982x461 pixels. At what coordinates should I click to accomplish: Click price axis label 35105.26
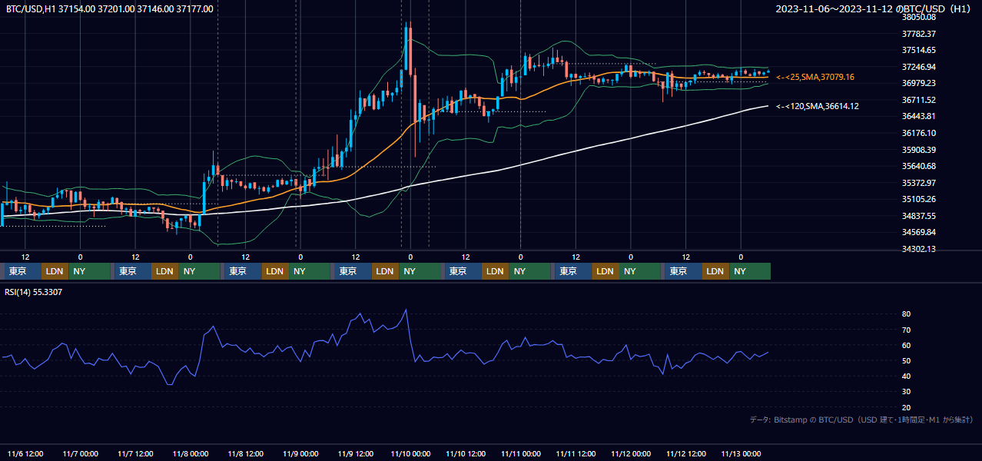918,199
